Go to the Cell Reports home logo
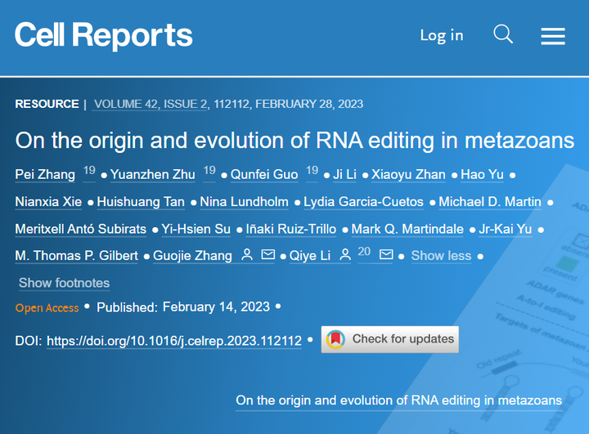The width and height of the screenshot is (589, 434). point(104,35)
